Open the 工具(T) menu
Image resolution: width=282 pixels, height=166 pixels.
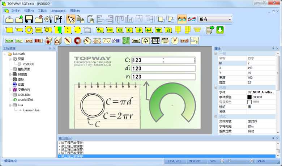point(42,10)
